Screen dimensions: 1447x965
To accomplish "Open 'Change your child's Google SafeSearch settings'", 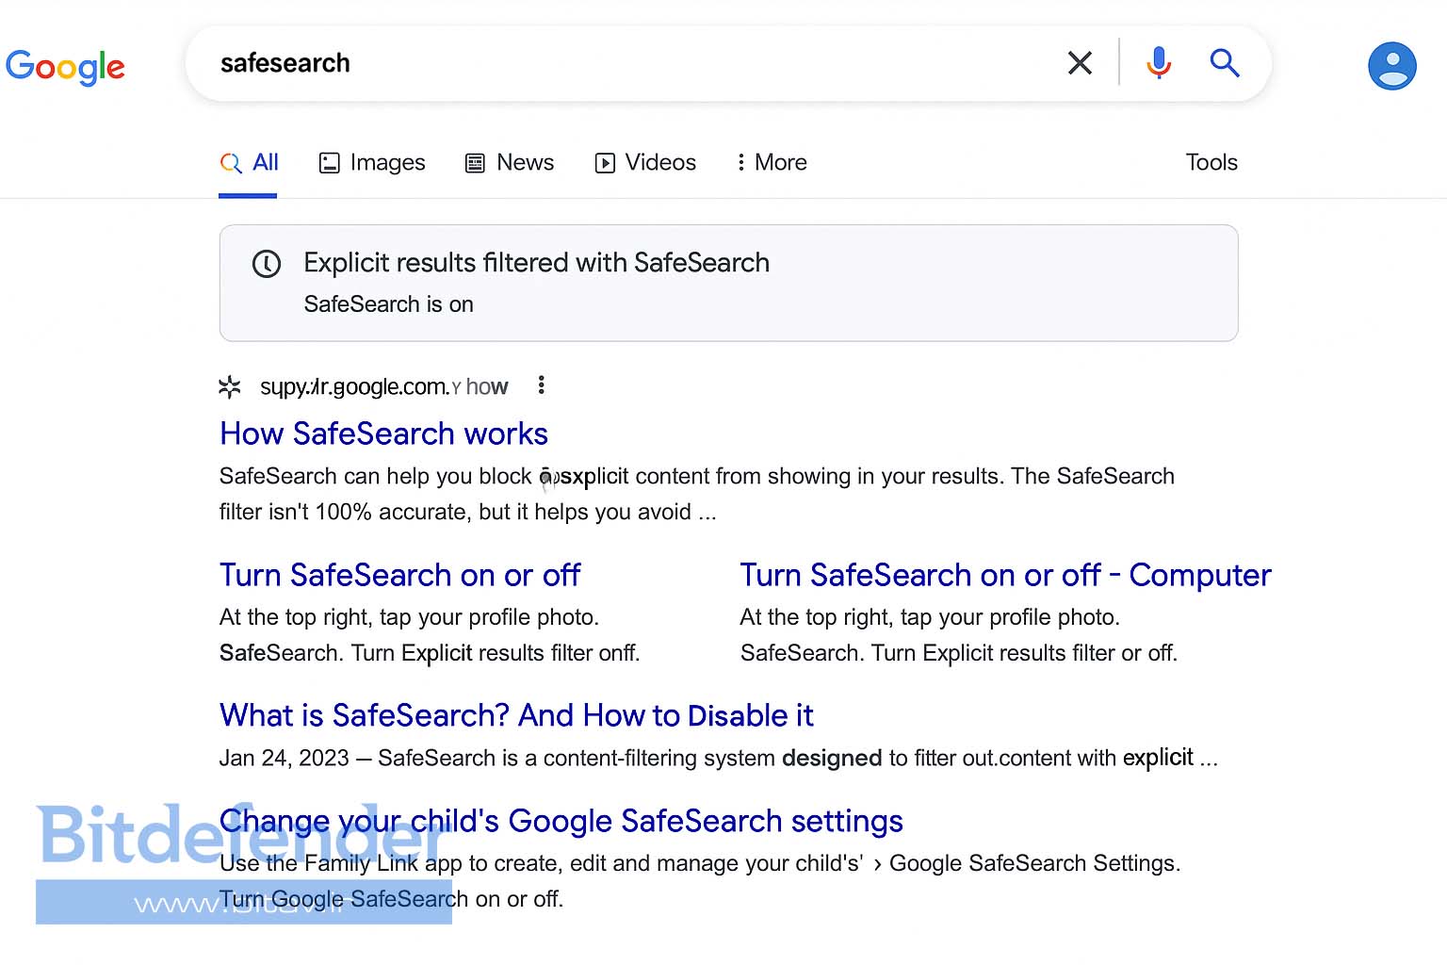I will 561,821.
